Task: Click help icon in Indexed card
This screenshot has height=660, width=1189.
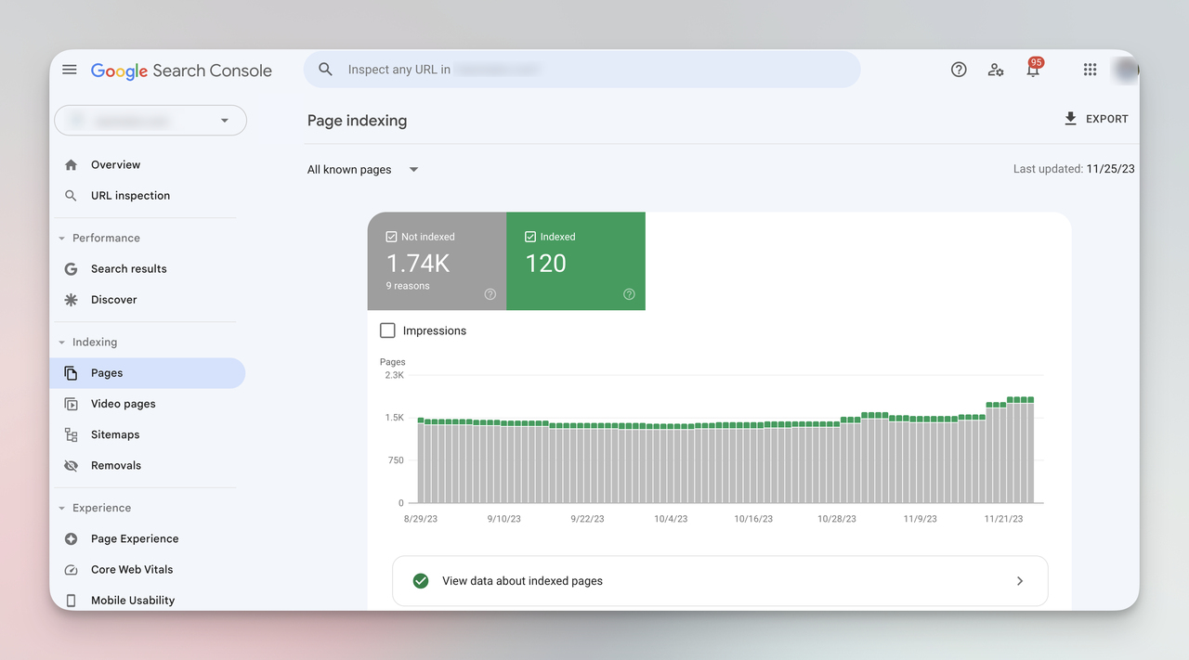Action: 629,294
